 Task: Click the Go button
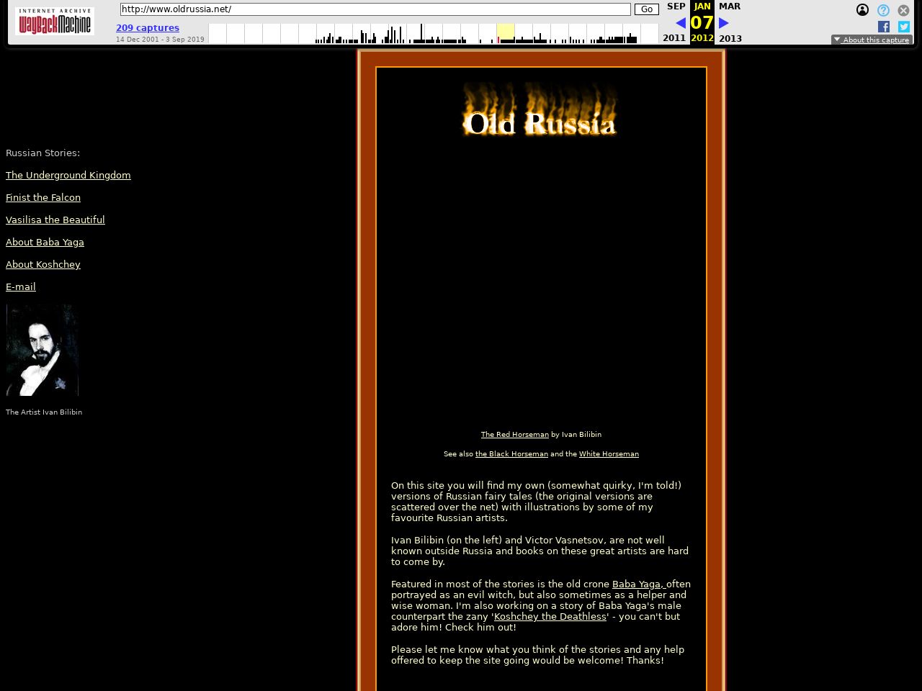pos(646,9)
